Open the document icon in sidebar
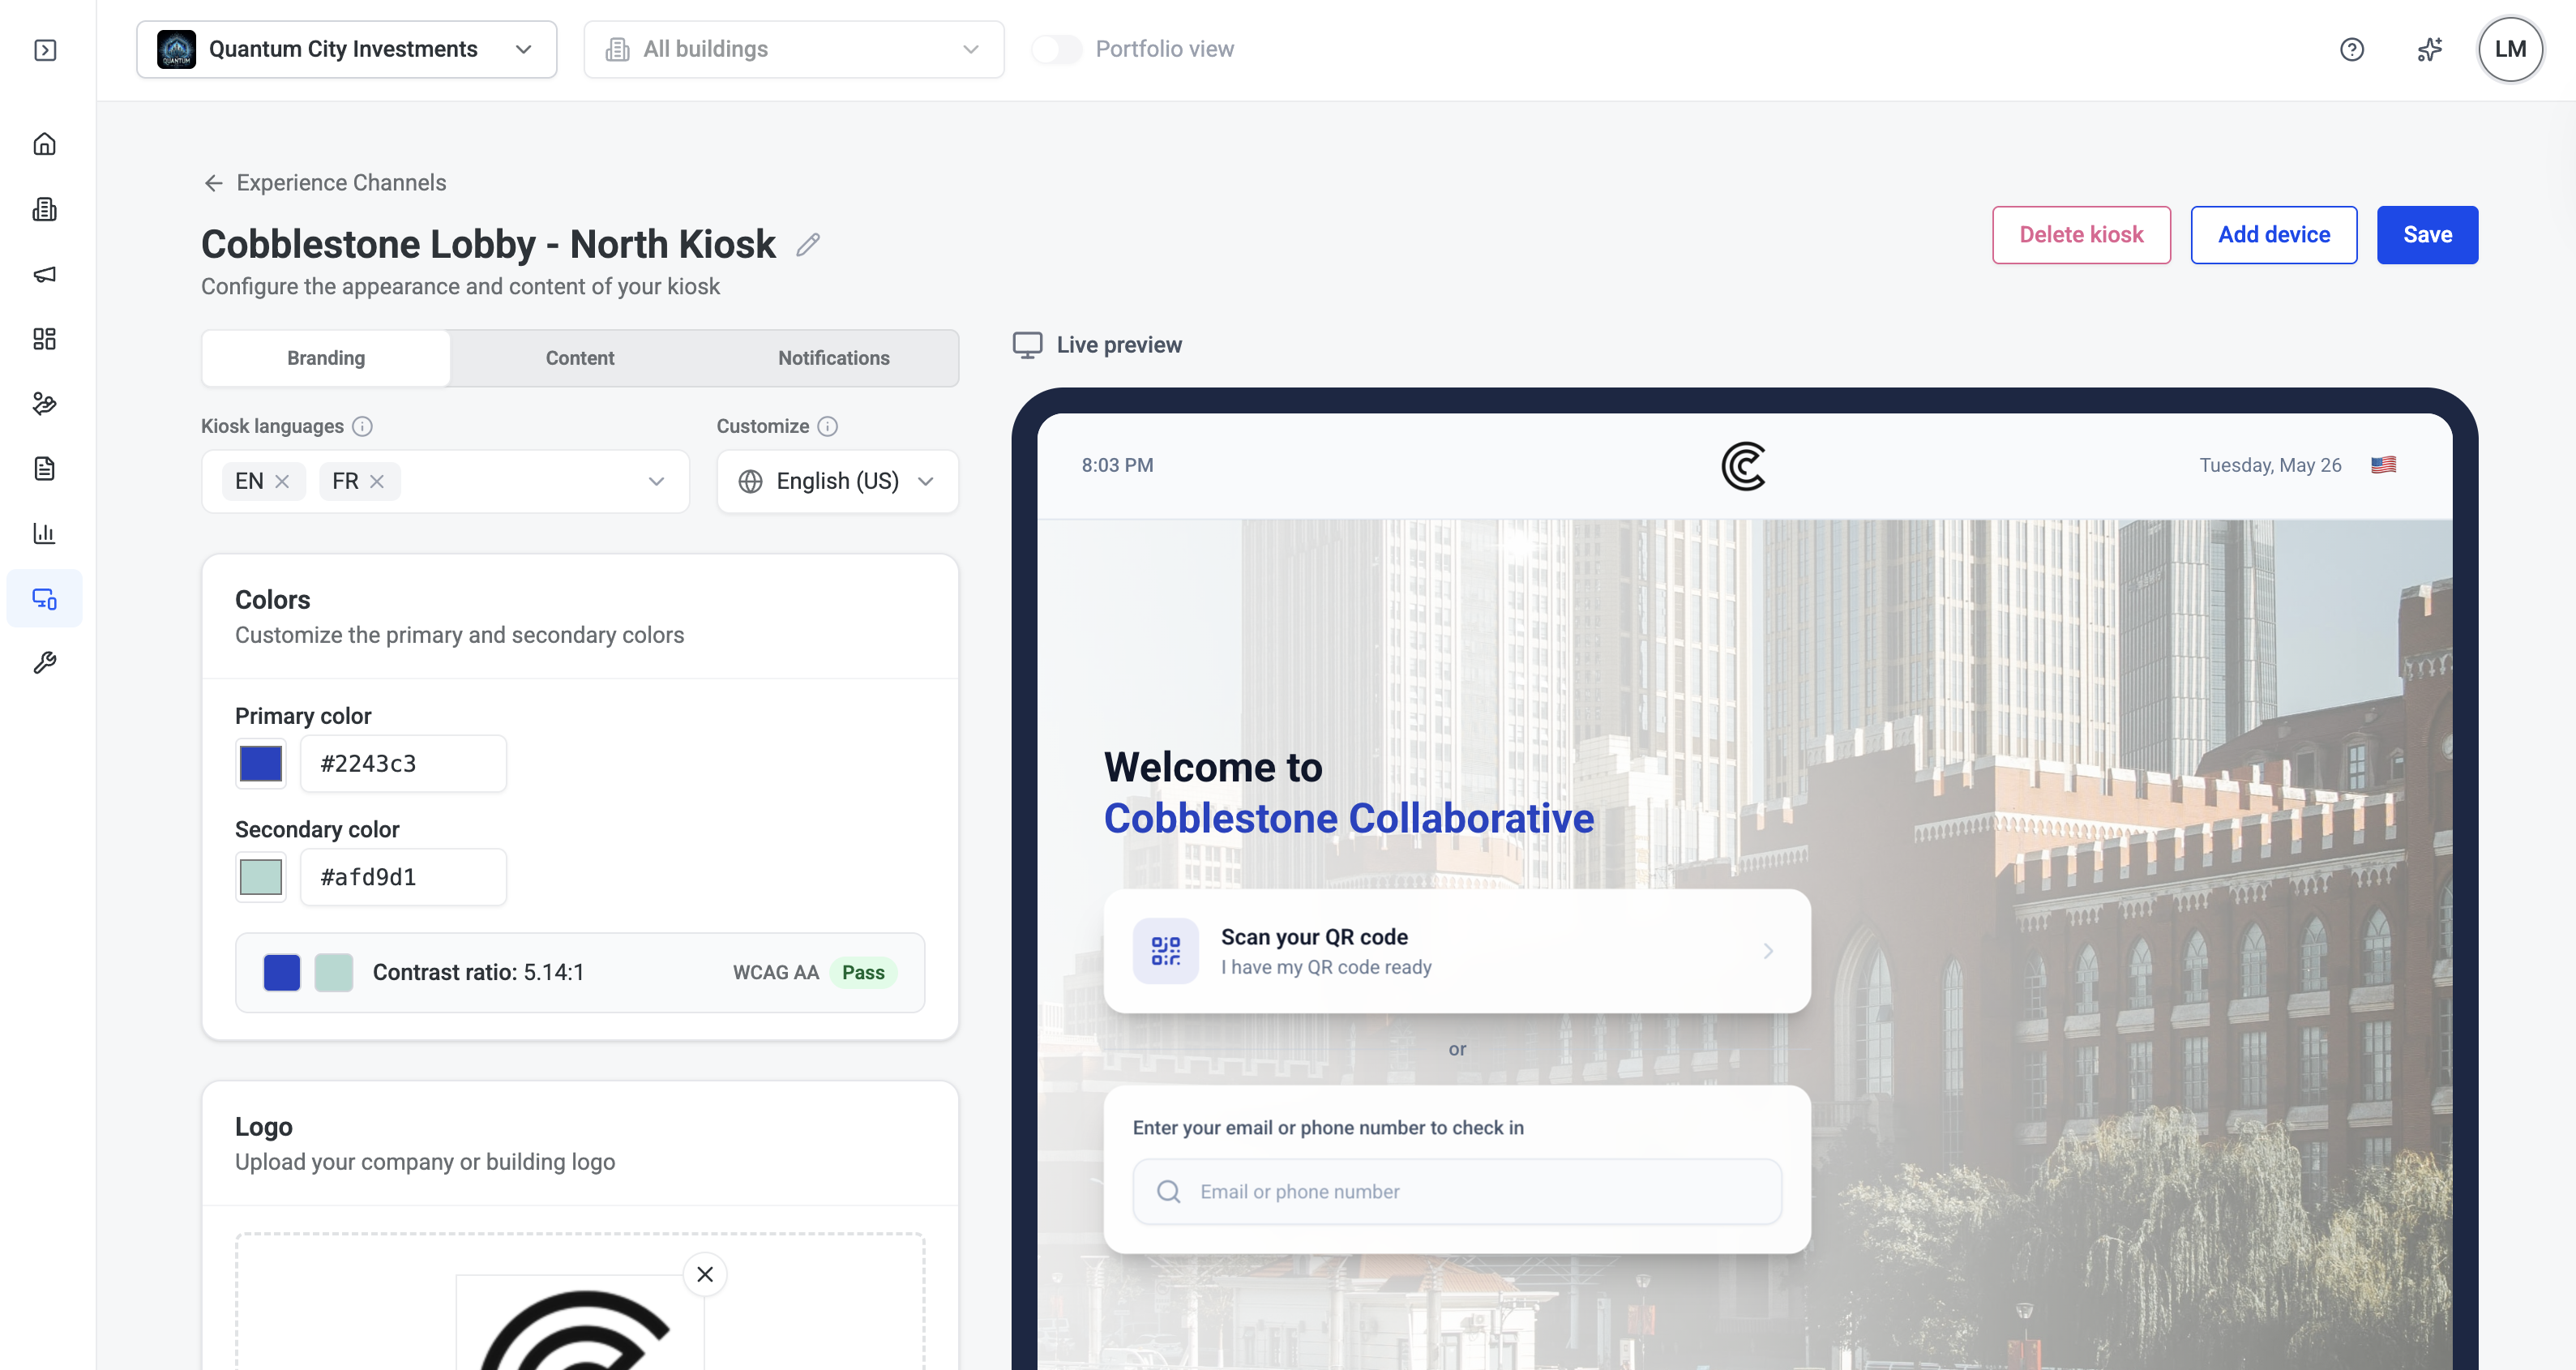 coord(45,468)
